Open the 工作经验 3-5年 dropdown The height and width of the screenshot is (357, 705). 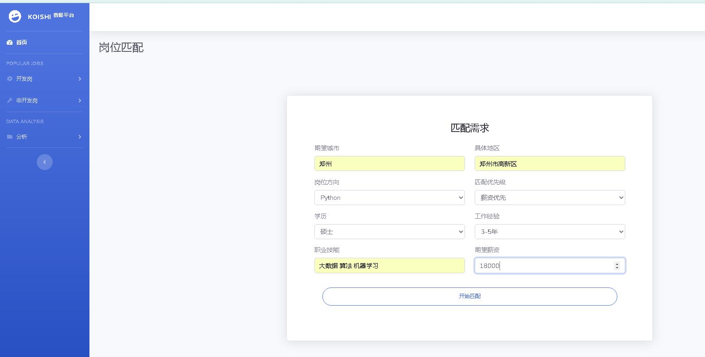tap(550, 232)
